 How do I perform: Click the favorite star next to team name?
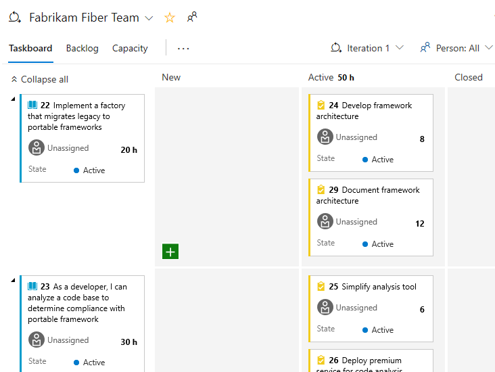tap(170, 18)
